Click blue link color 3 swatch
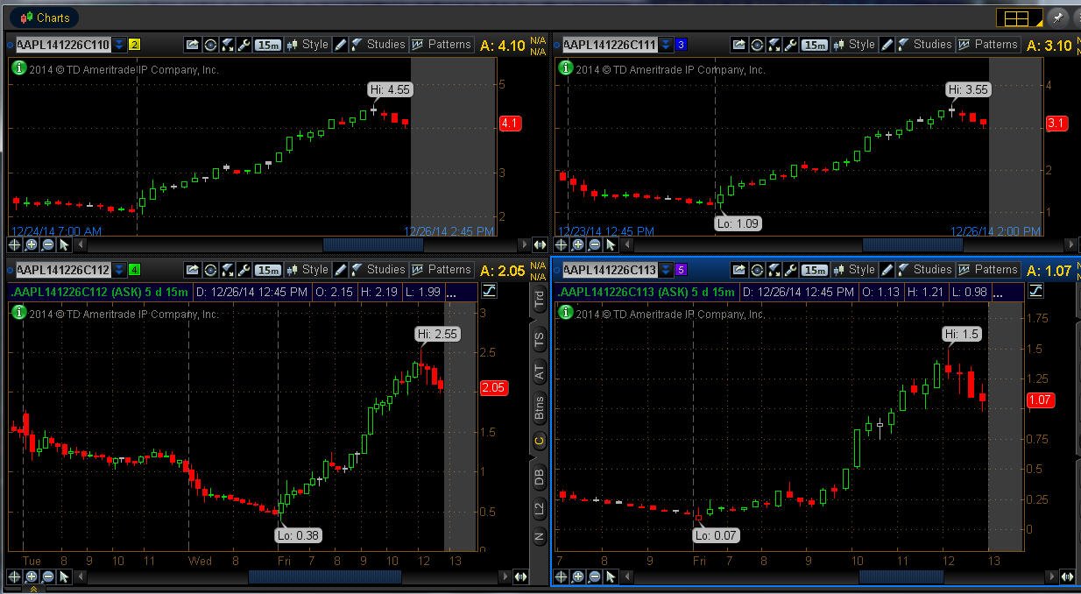Image resolution: width=1081 pixels, height=594 pixels. [x=682, y=45]
